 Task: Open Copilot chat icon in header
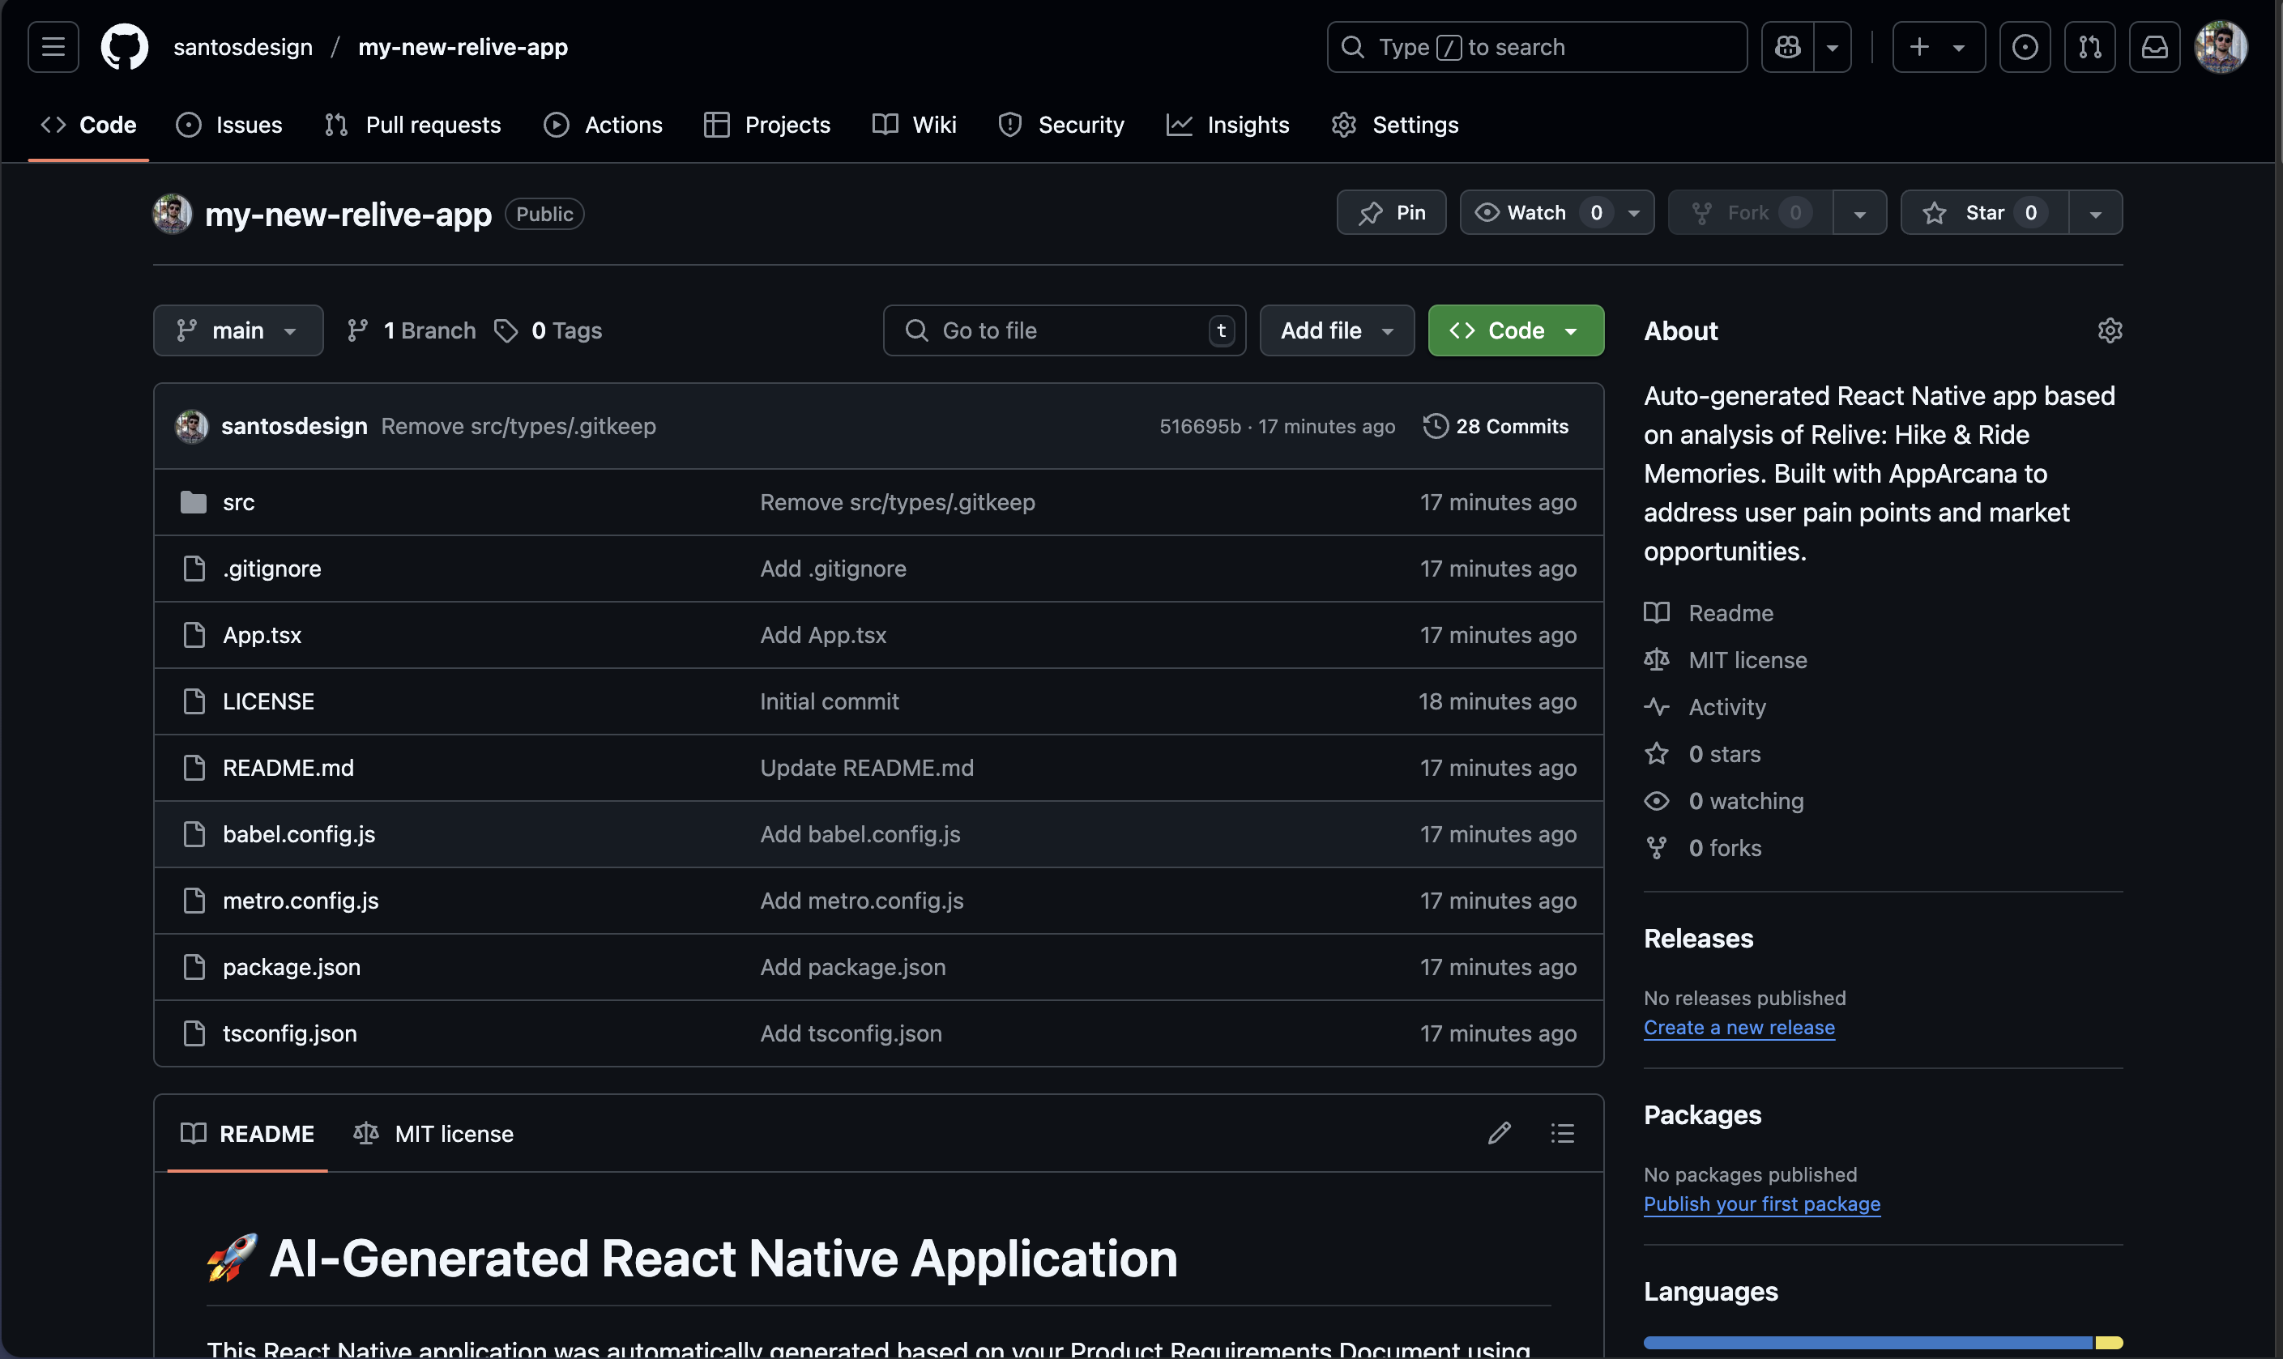tap(1786, 47)
